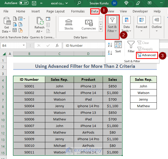The width and height of the screenshot is (168, 159).
Task: Open the Forecast dropdown
Action: pyautogui.click(x=142, y=24)
